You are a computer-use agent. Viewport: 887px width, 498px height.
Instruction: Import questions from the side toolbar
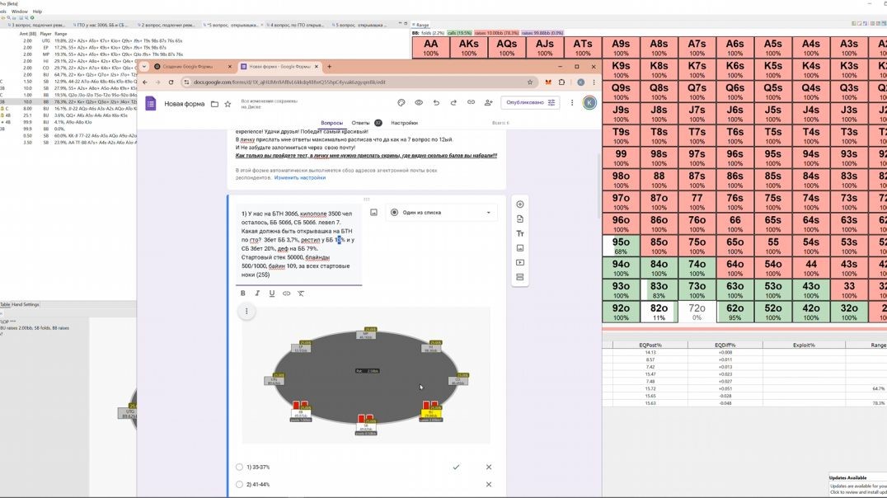click(x=520, y=219)
